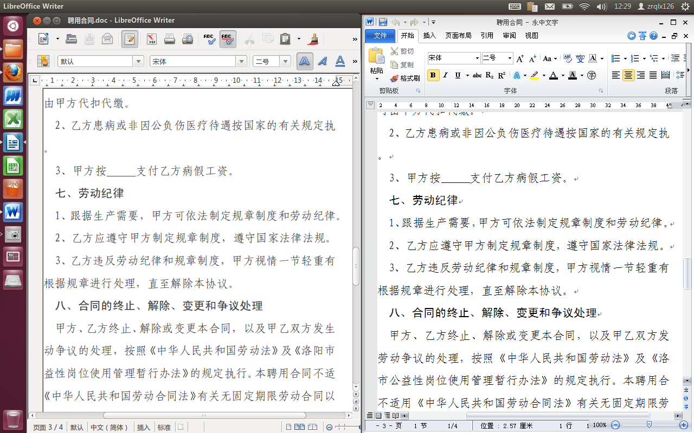Click the Print icon in LibreOffice
694x433 pixels.
click(x=170, y=38)
